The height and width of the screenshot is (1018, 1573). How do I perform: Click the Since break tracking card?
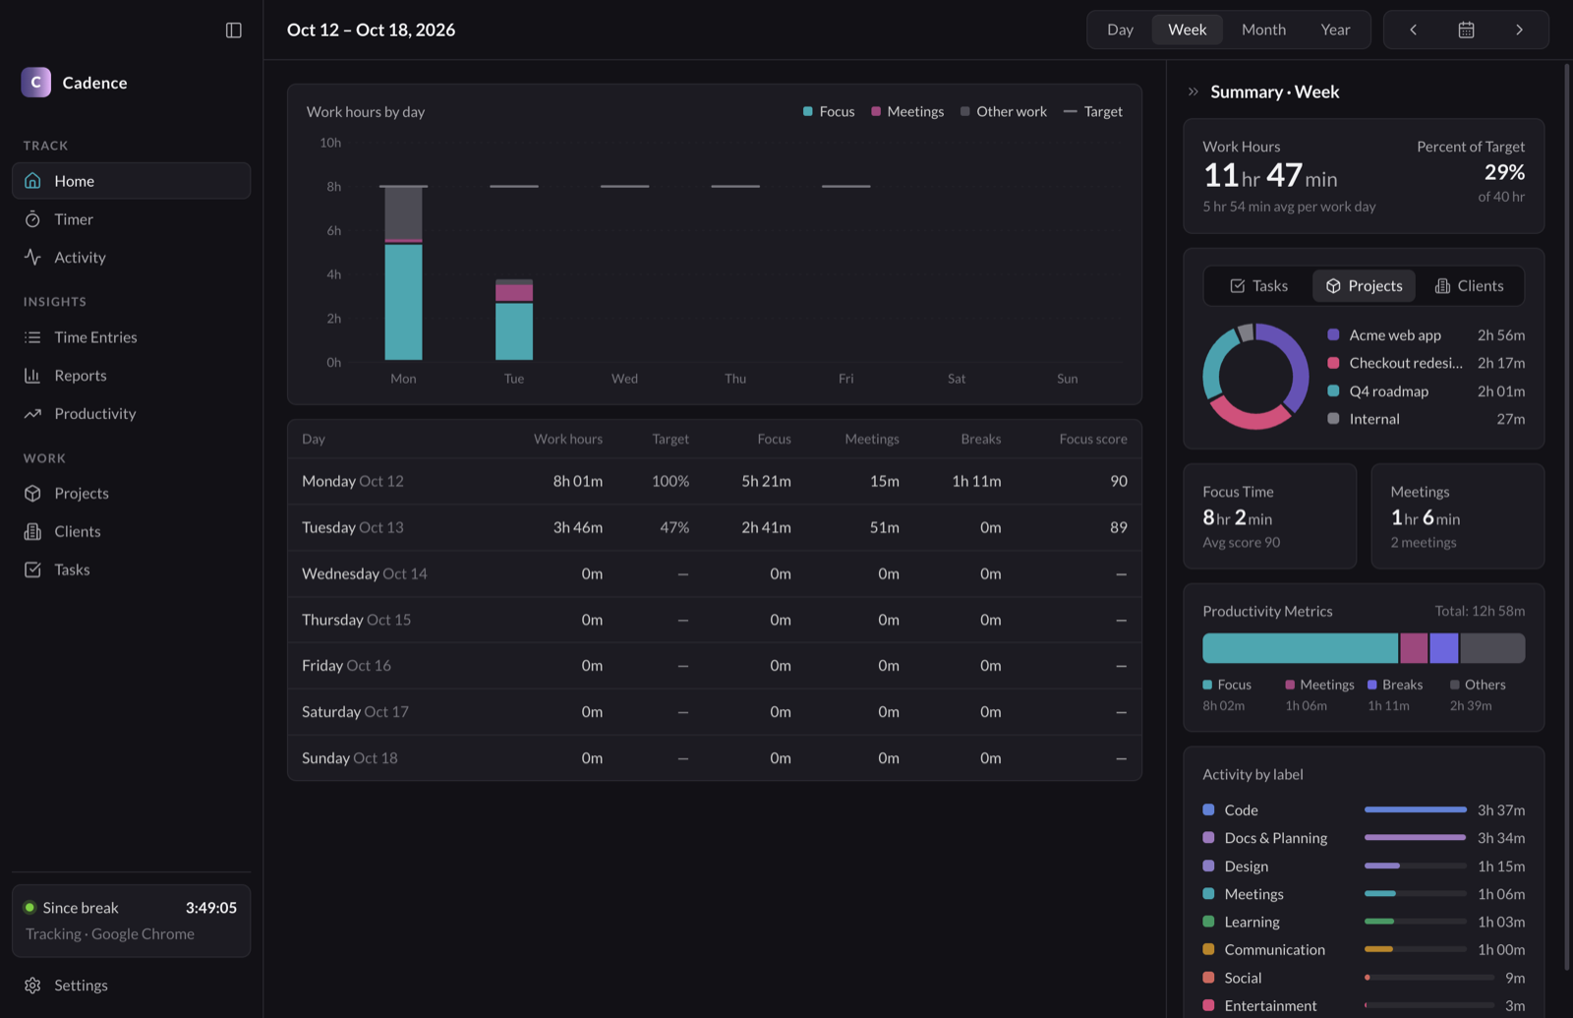(x=131, y=921)
